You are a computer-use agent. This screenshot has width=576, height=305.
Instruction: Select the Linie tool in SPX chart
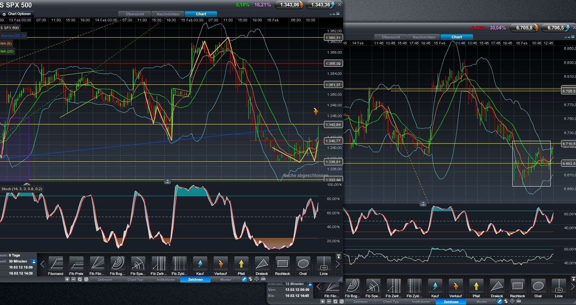324,264
